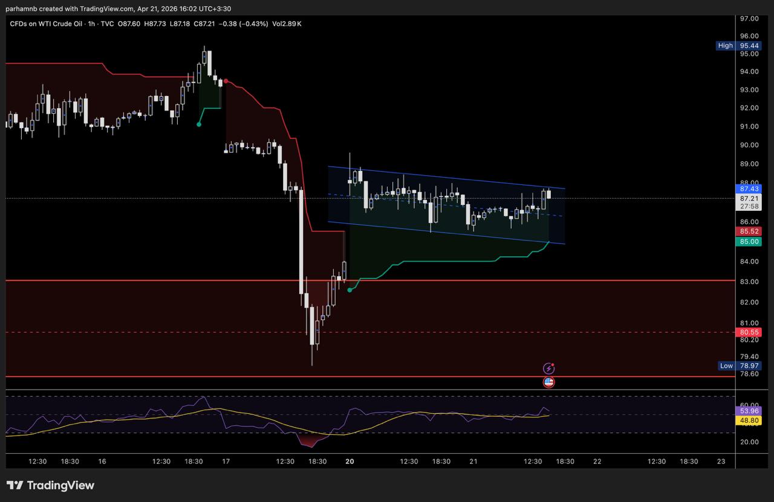Click the red trend-start dot near 94.00
The height and width of the screenshot is (502, 774).
pos(226,81)
